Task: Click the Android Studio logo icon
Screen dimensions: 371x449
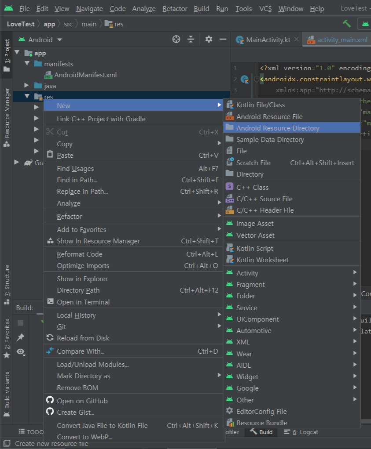Action: click(9, 8)
